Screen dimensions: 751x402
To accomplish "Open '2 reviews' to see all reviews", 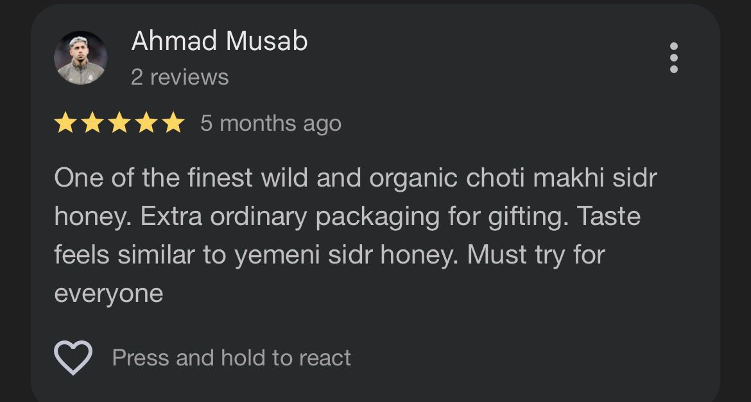I will 180,77.
